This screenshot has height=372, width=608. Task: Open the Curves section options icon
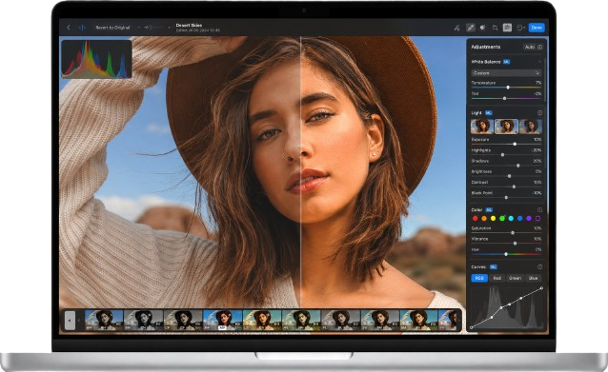pos(539,267)
